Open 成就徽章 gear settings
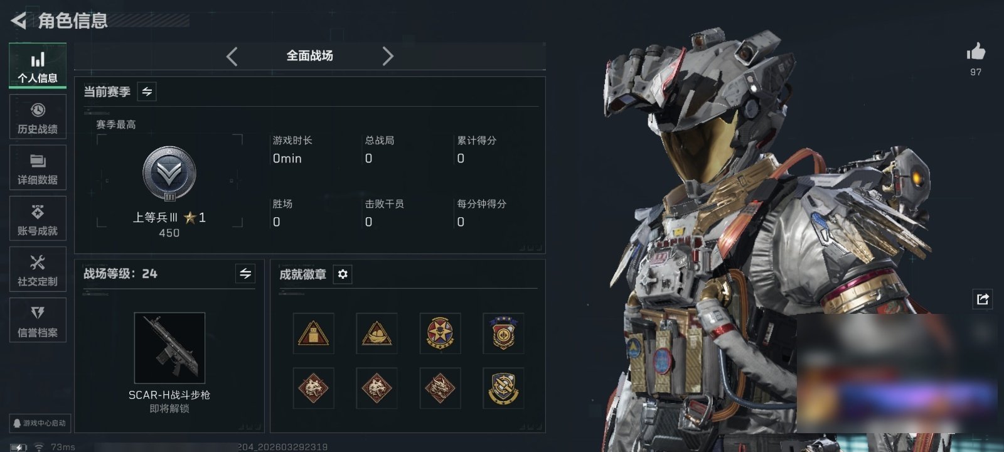The width and height of the screenshot is (1004, 452). 343,274
